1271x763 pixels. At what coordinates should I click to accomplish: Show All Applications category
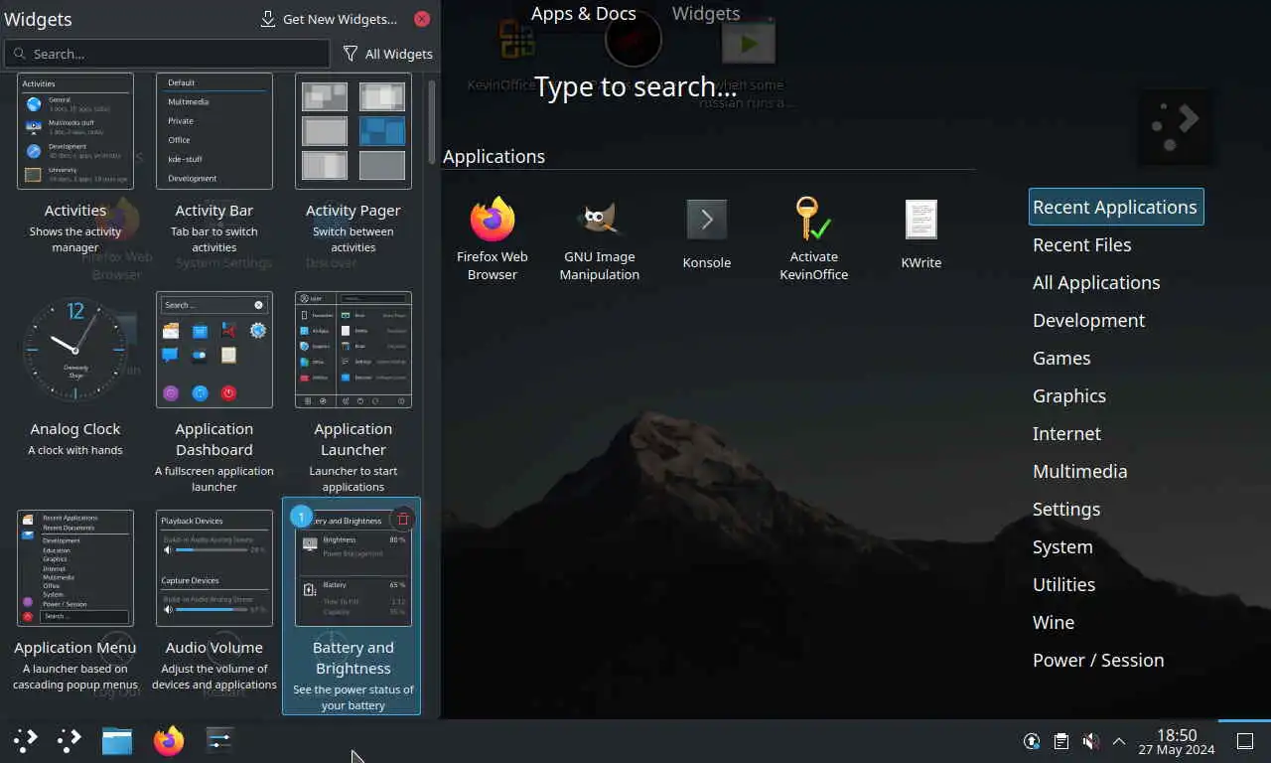[x=1096, y=282]
